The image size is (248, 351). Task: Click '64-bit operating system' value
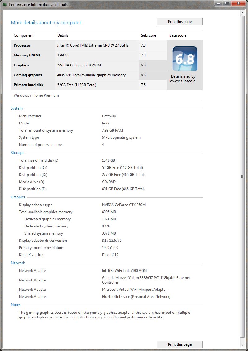[121, 137]
